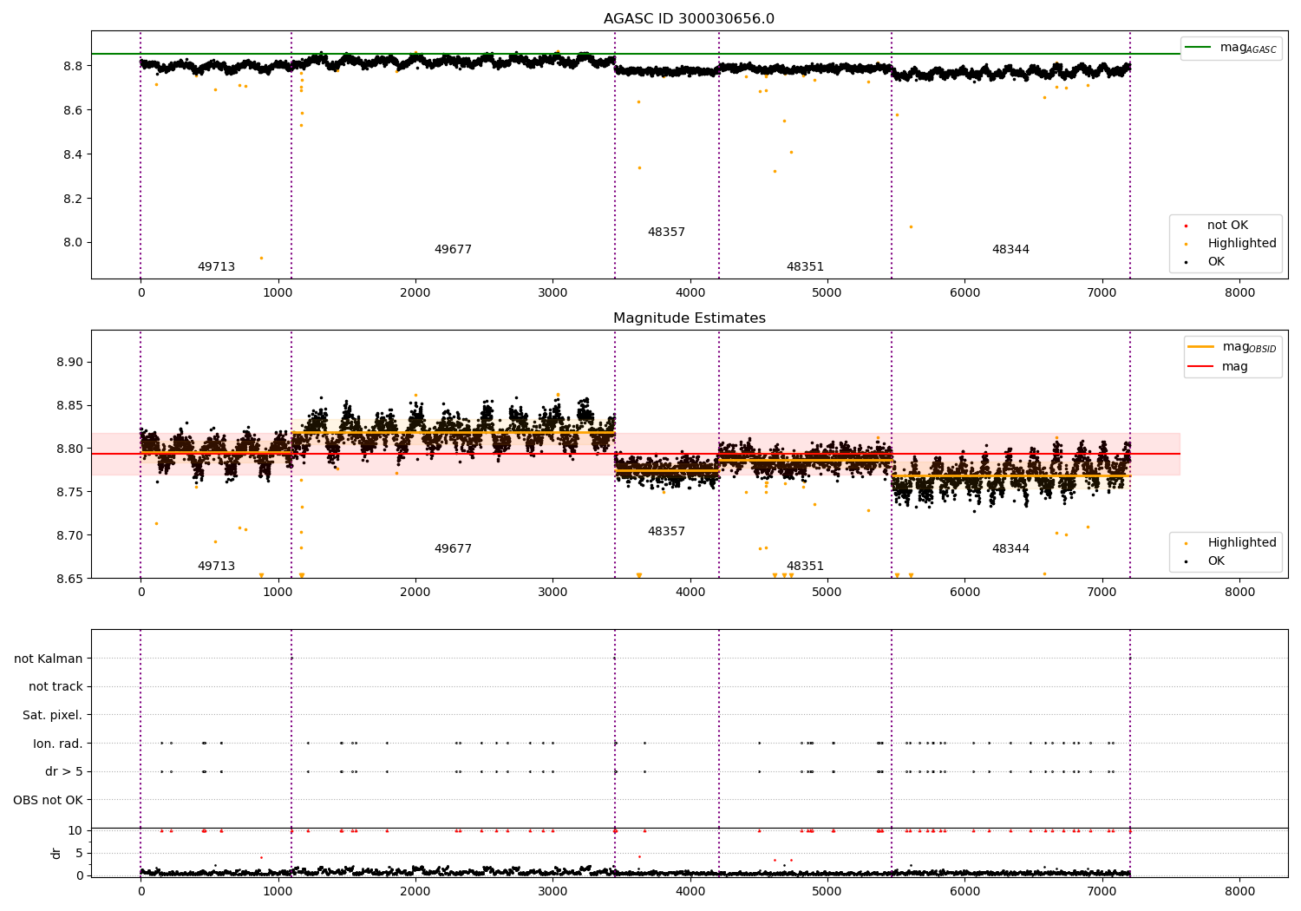Click obsid label 49677 in Magnitude Estimates plot
Image resolution: width=1301 pixels, height=911 pixels.
click(453, 549)
